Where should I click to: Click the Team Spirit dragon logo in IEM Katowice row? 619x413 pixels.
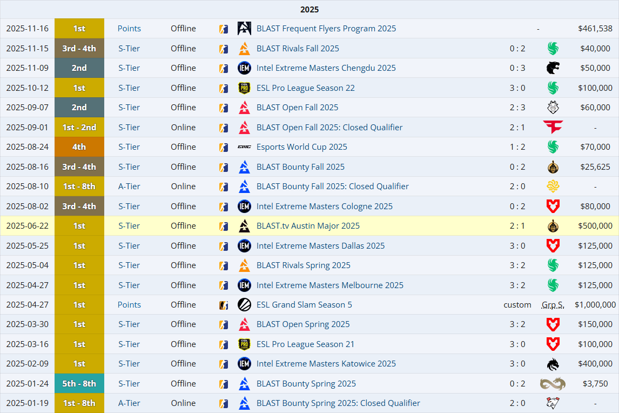(x=553, y=364)
